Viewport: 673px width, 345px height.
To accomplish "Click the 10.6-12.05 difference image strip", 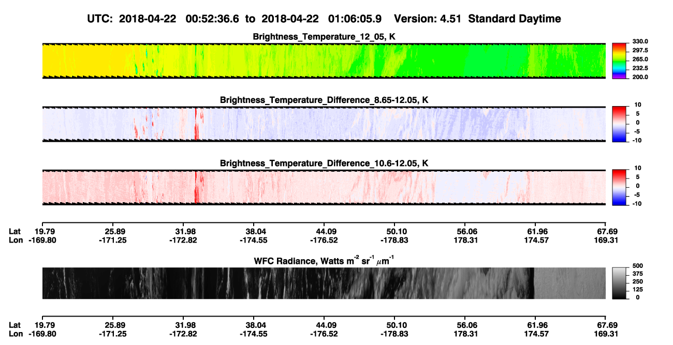I will coord(324,188).
